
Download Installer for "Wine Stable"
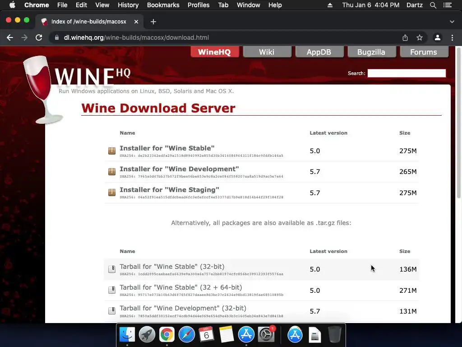(167, 148)
